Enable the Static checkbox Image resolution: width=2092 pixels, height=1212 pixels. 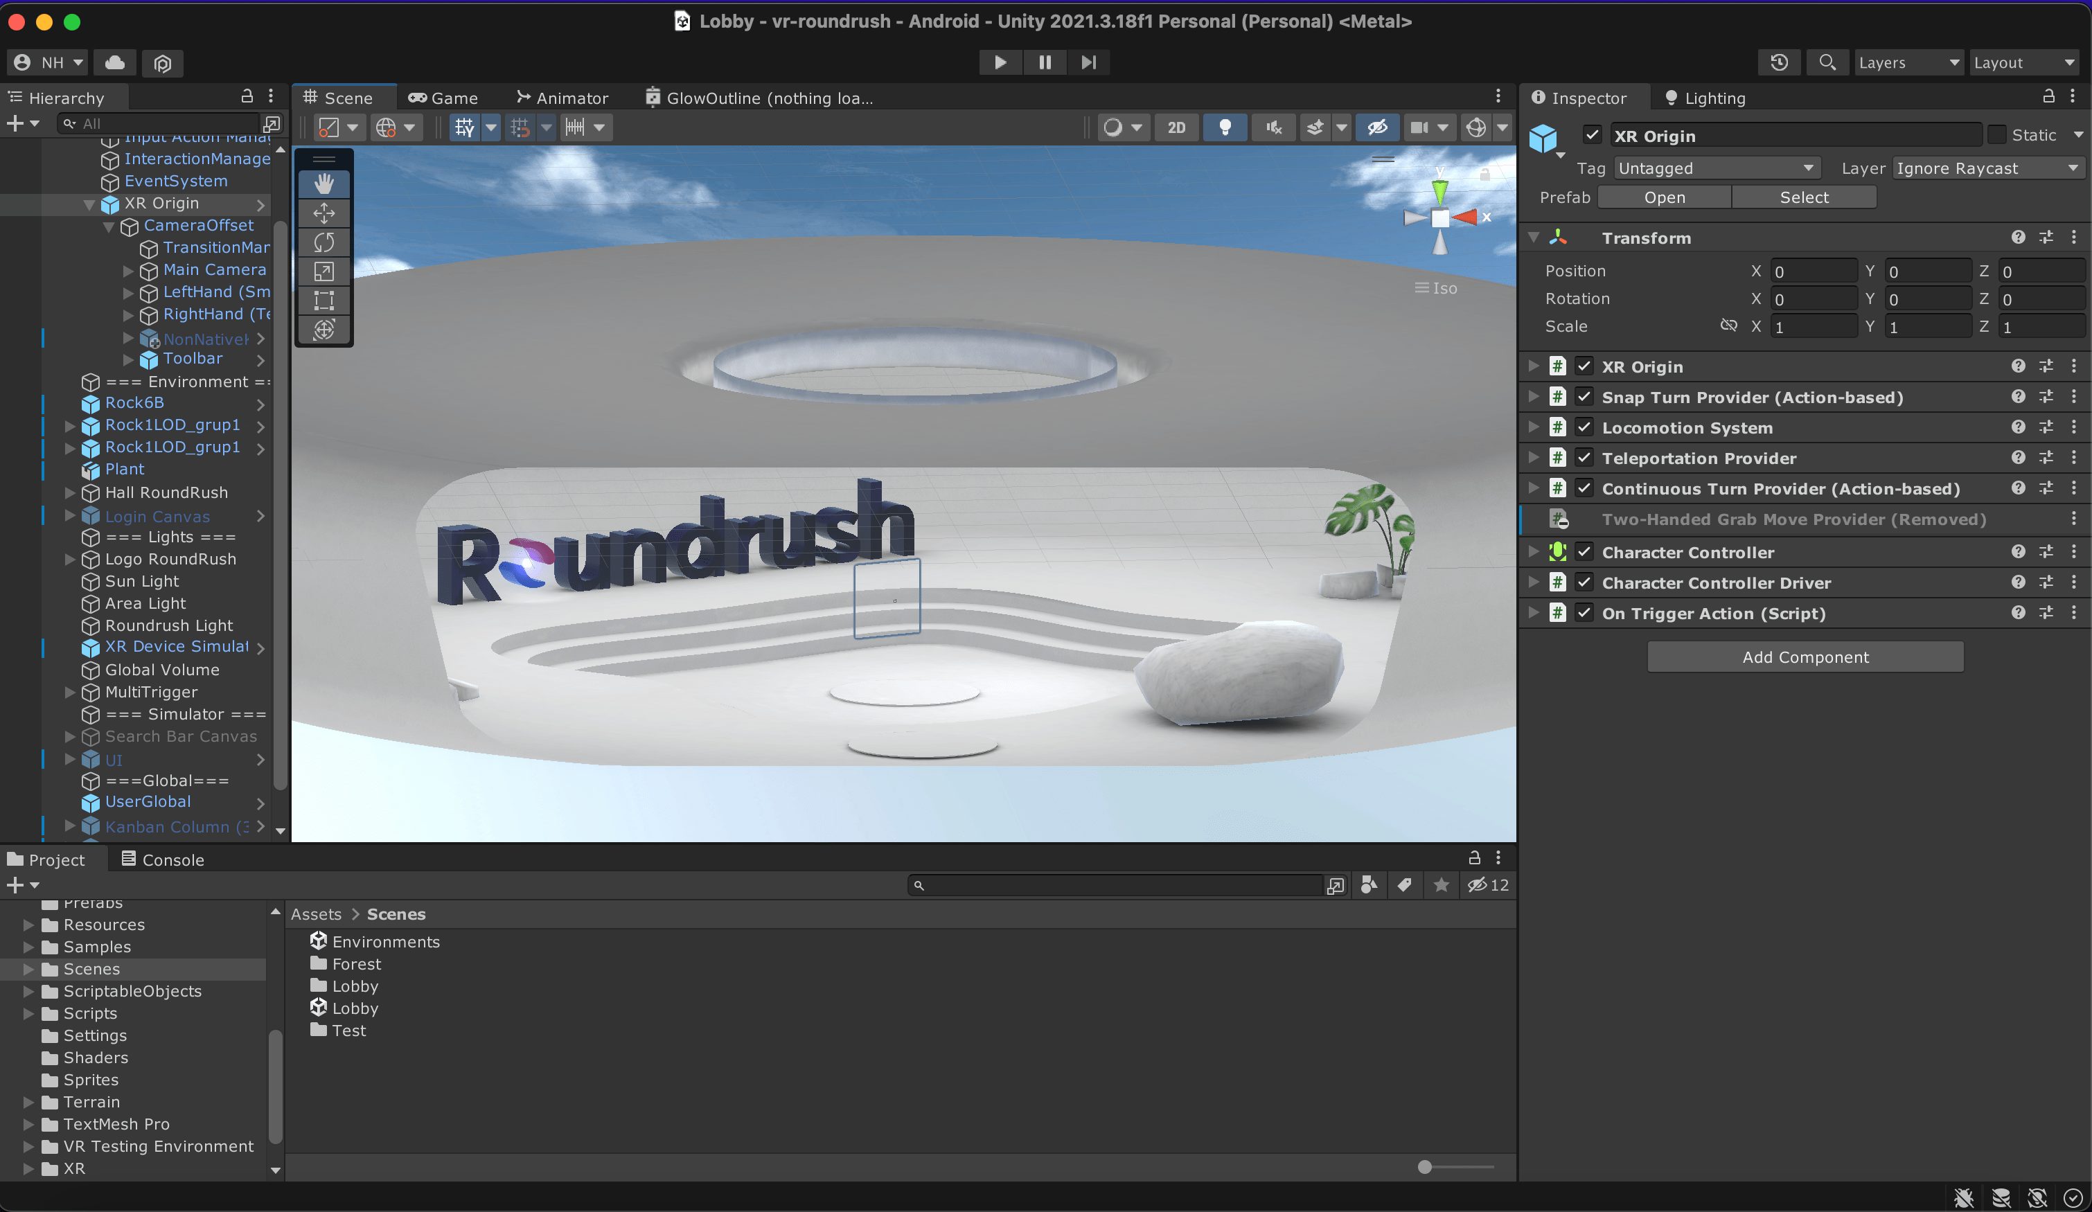pyautogui.click(x=1996, y=134)
